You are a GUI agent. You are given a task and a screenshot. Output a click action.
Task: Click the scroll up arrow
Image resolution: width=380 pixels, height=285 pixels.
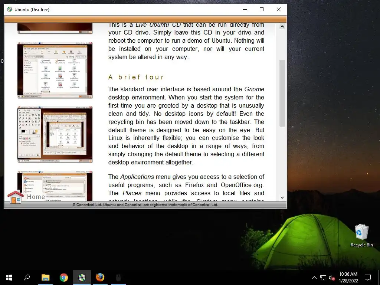tap(282, 26)
